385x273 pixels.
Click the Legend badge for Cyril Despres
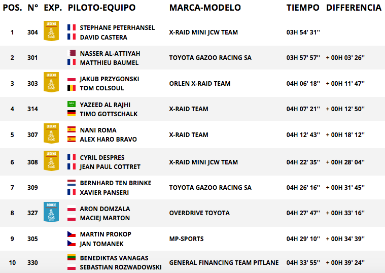pyautogui.click(x=51, y=161)
